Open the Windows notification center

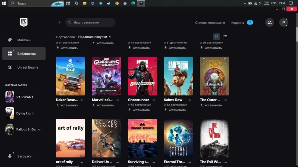coord(291,3)
